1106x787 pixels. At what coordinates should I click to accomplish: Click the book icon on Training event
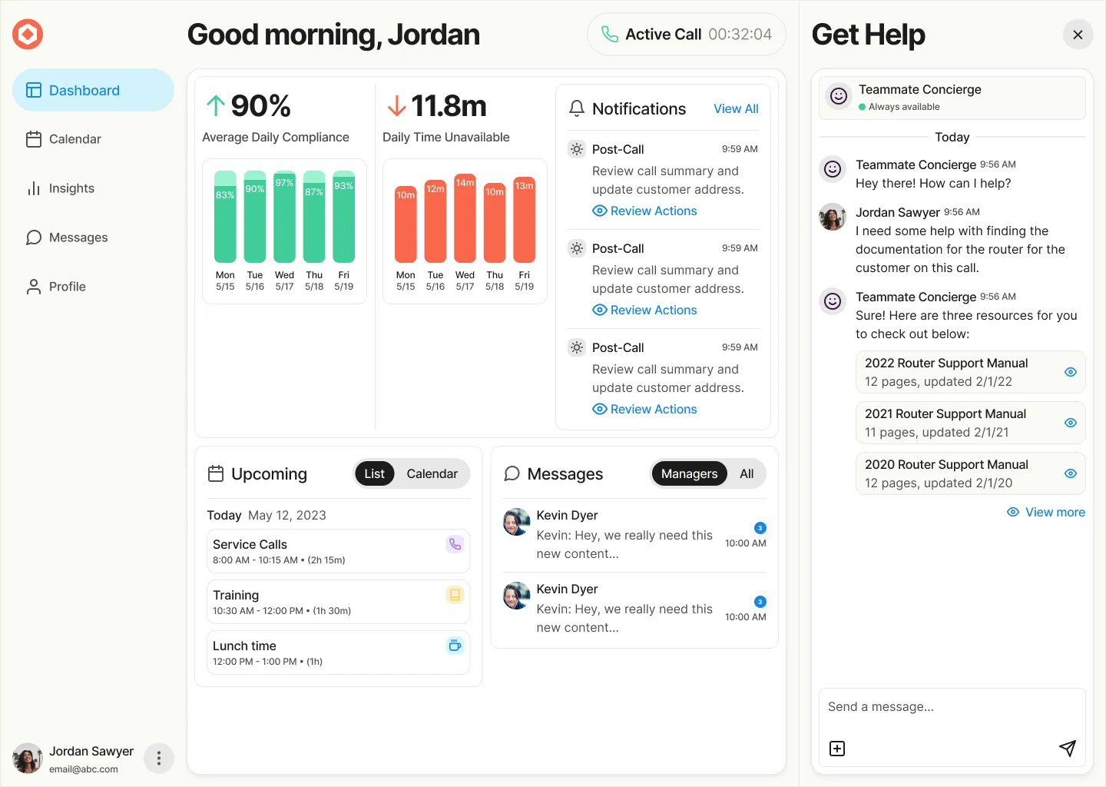[455, 595]
